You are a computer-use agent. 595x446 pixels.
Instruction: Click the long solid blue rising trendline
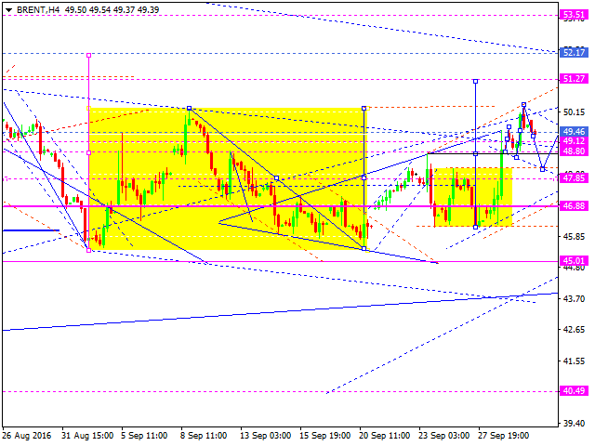click(x=280, y=312)
